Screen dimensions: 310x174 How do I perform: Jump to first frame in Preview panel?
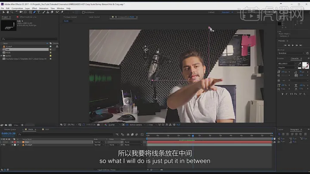tap(285, 46)
